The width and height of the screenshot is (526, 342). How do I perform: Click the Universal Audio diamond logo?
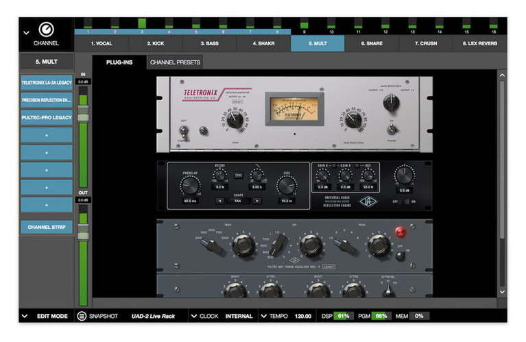(x=368, y=201)
